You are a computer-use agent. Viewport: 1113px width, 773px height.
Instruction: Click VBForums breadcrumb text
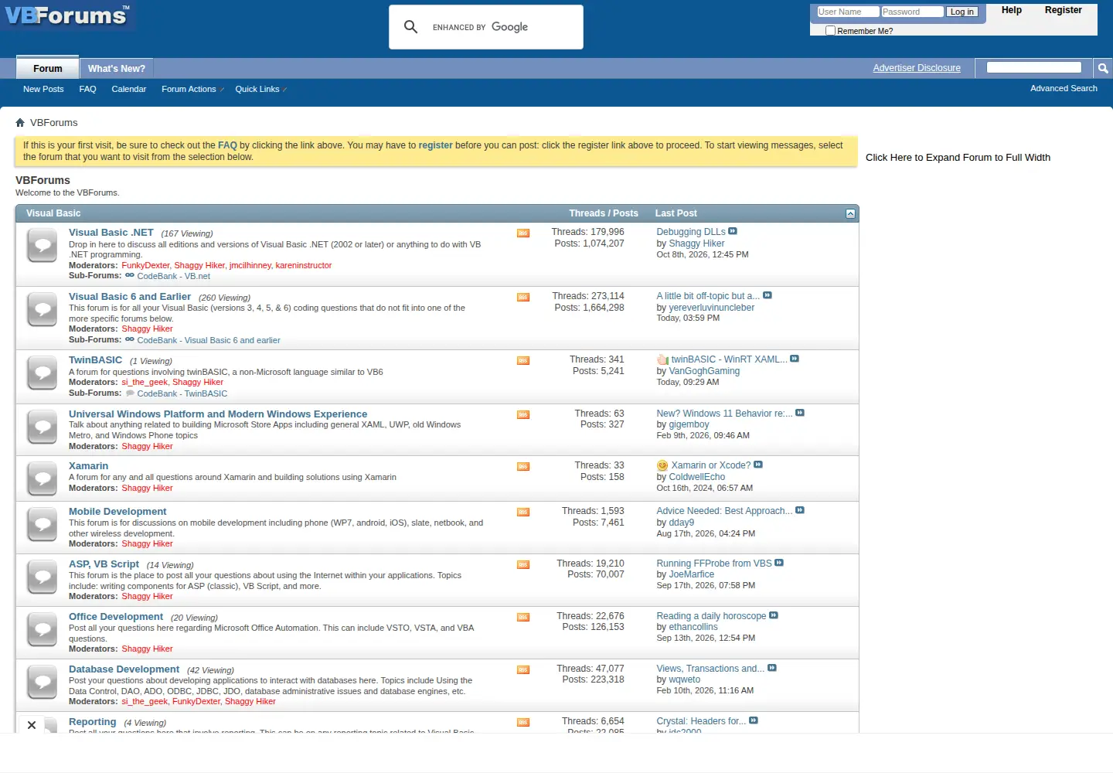coord(53,123)
